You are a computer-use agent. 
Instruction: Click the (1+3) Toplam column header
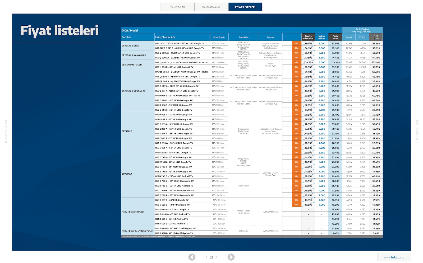click(376, 37)
